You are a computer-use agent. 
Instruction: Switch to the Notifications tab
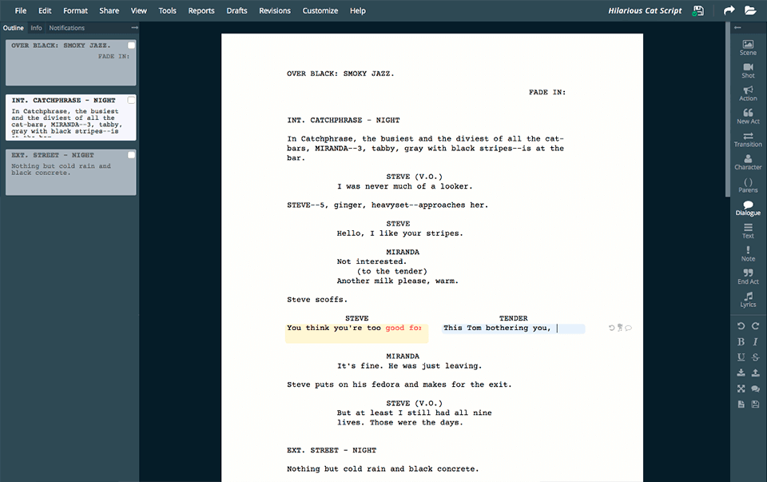[x=66, y=27]
